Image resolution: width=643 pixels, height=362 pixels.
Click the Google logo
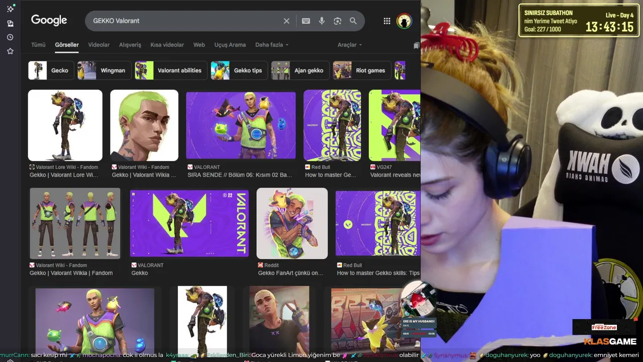(49, 20)
